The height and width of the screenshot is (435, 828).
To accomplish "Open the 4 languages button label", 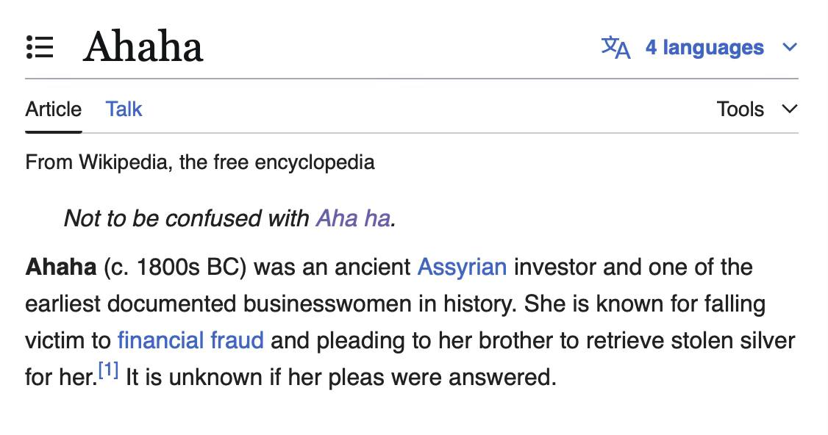I will pyautogui.click(x=704, y=48).
